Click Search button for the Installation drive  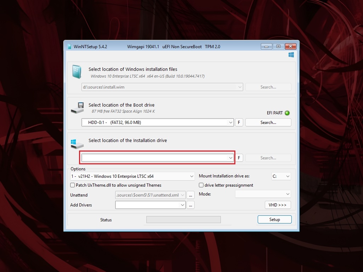[268, 158]
